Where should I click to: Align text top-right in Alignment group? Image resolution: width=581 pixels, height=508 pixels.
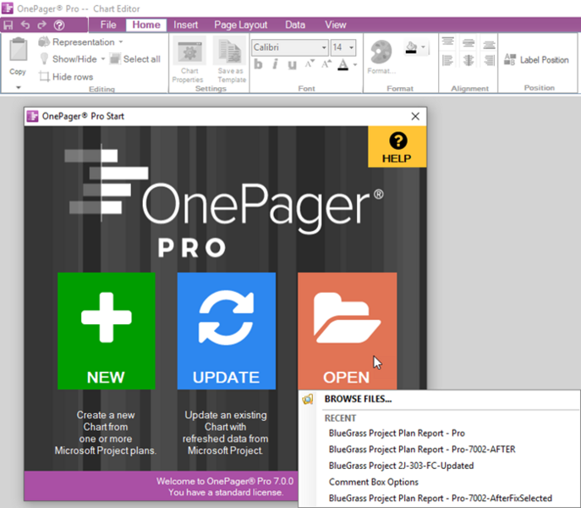pyautogui.click(x=489, y=45)
